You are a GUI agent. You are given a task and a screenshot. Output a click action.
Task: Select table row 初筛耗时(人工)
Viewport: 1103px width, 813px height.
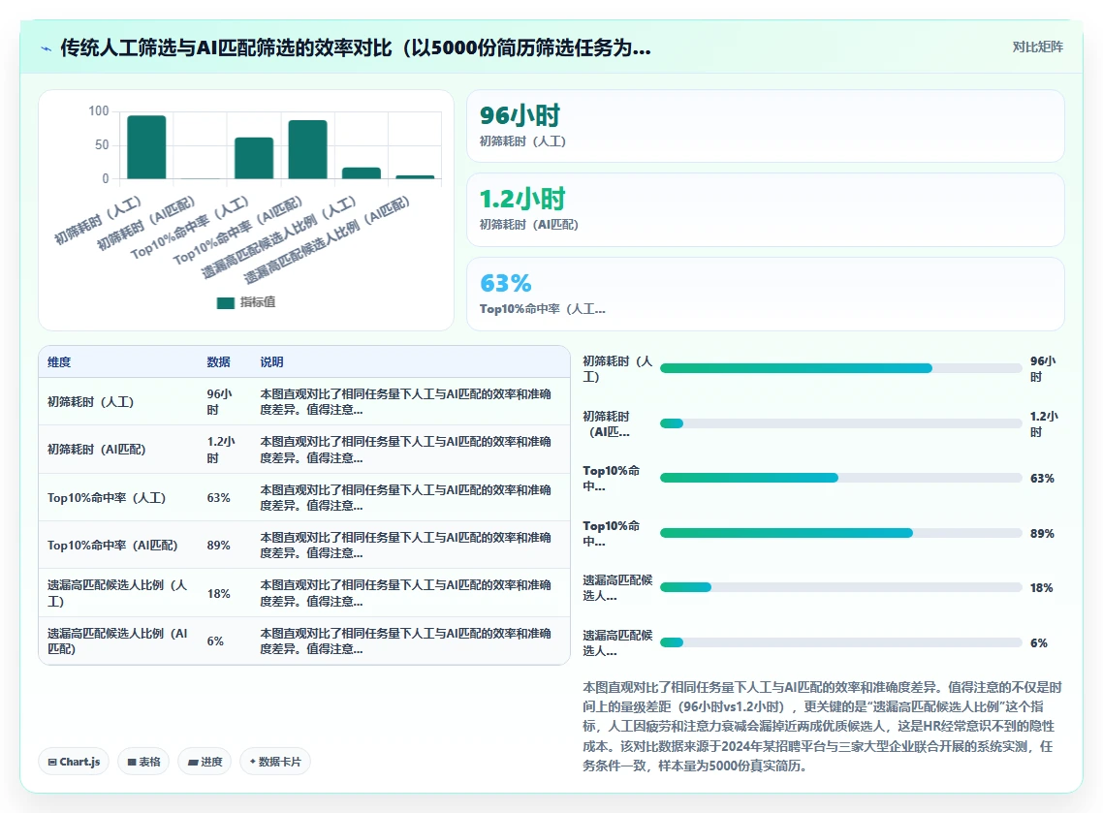click(x=304, y=401)
